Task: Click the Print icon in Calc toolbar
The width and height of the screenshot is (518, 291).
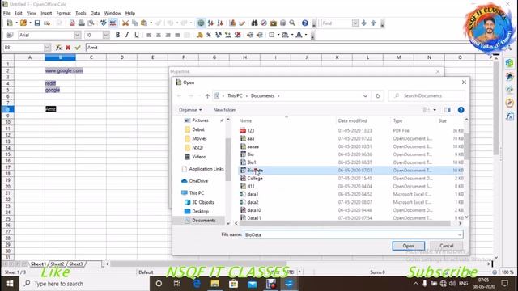Action: [81, 23]
